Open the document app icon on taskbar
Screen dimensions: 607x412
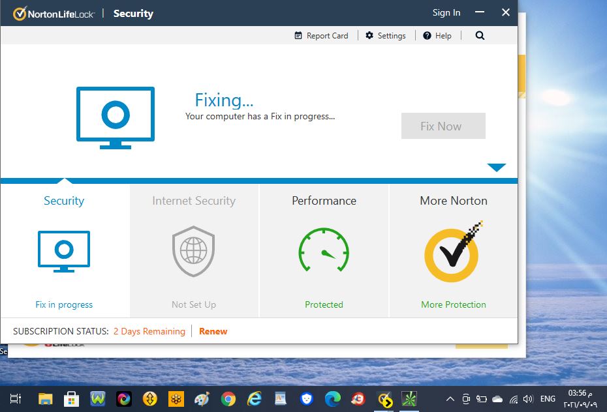(x=280, y=399)
